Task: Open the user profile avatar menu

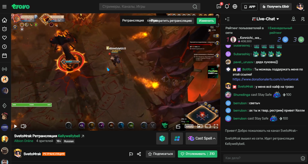Action: (x=300, y=7)
